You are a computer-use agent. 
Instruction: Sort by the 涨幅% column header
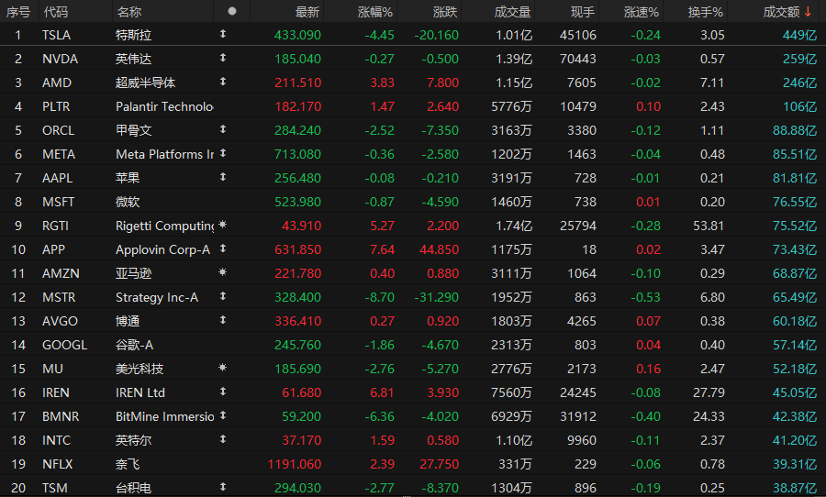(375, 12)
